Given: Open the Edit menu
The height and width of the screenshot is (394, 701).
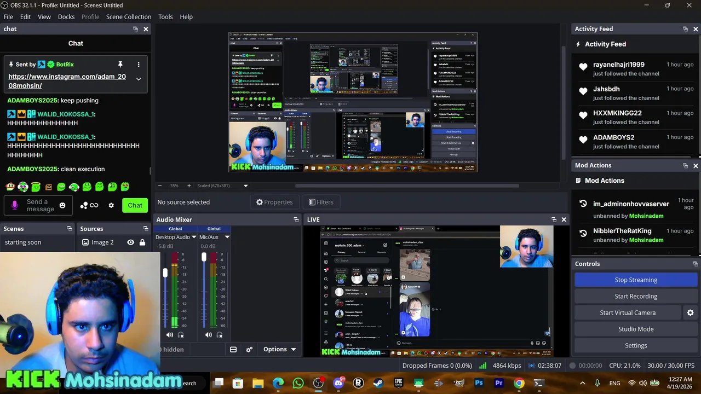Looking at the screenshot, I should (x=25, y=16).
